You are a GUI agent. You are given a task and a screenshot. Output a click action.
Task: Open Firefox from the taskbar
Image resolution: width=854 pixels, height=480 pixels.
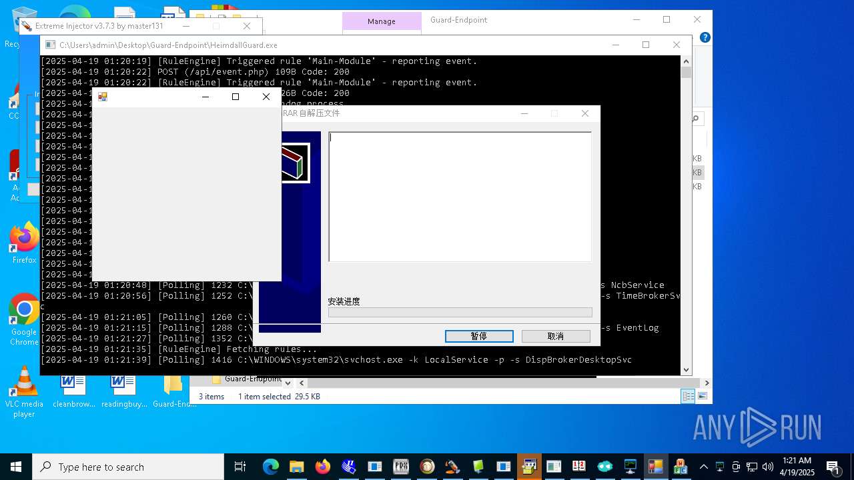pos(322,467)
